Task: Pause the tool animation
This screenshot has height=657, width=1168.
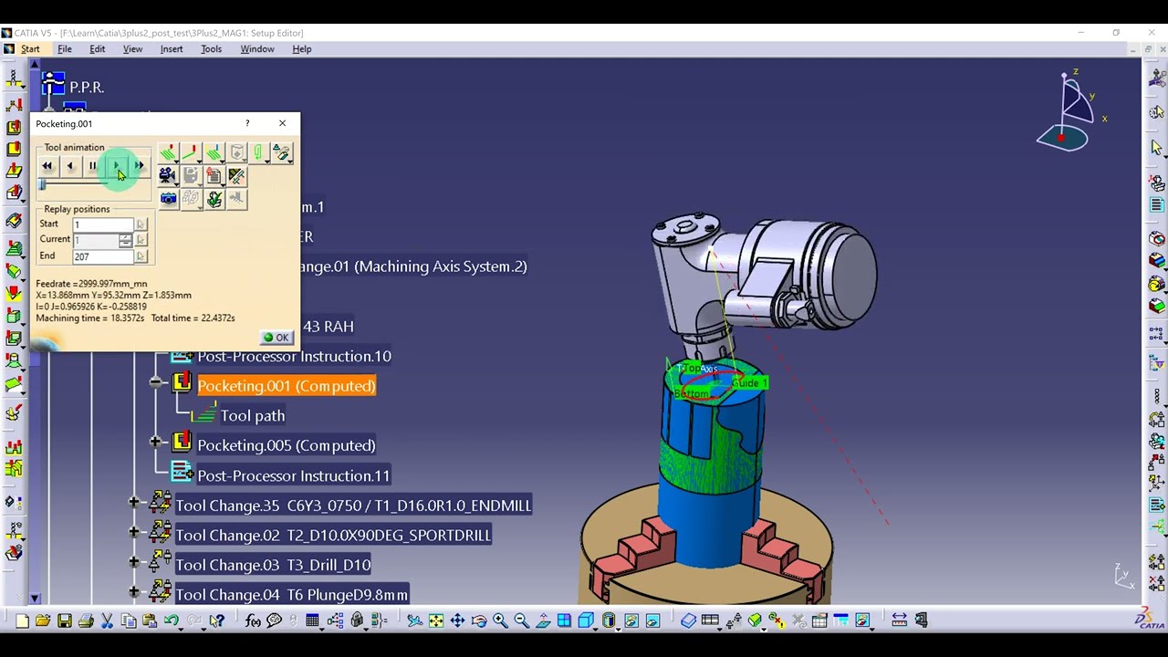Action: (93, 166)
